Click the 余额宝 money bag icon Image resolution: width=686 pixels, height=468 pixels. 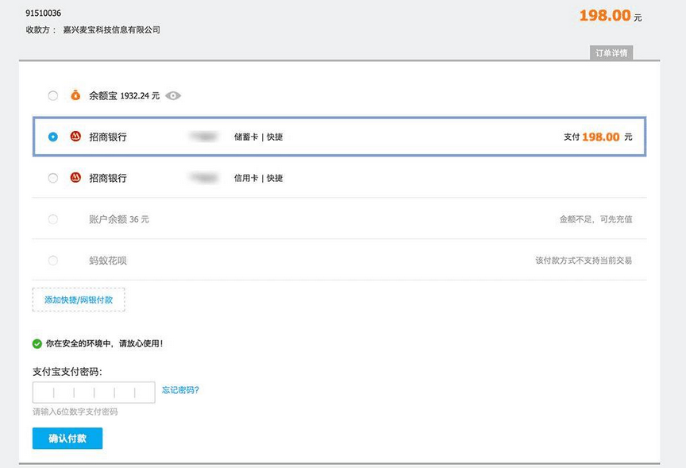click(x=75, y=95)
